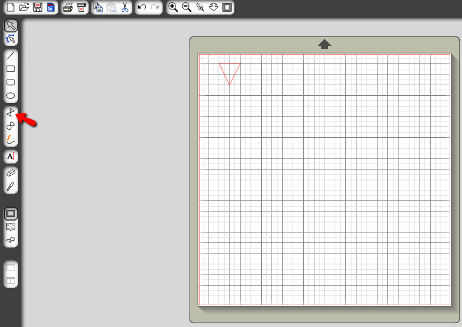Select the Knife tool
This screenshot has width=462, height=327.
11,186
